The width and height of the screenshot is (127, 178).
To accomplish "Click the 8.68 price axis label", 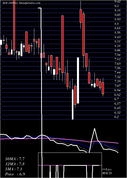I will coord(117,28).
